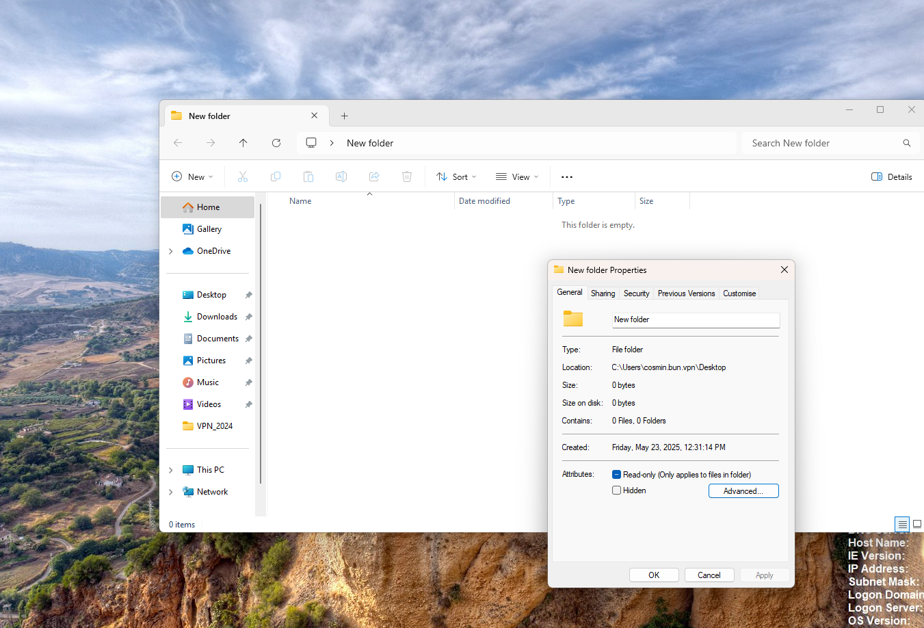Click OK in Properties dialog
This screenshot has height=628, width=924.
(654, 575)
